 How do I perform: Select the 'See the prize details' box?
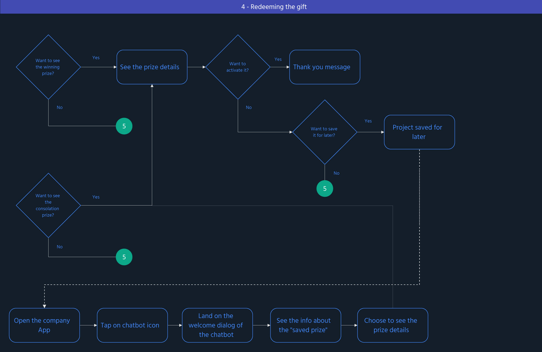click(x=152, y=67)
